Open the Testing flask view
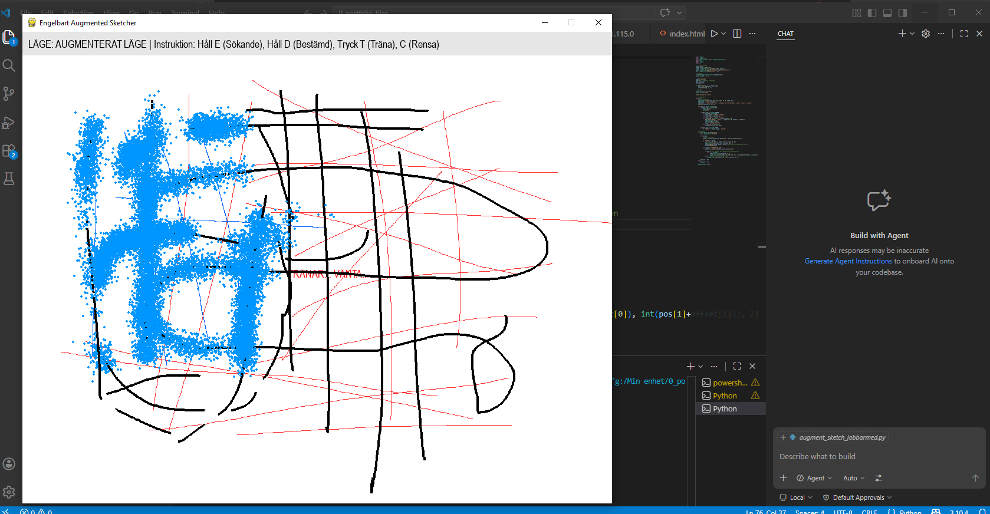The height and width of the screenshot is (514, 990). coord(9,179)
